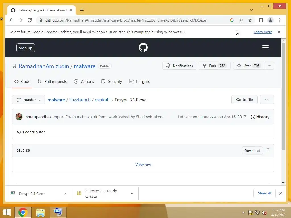
Task: Click the network tray icon
Action: (257, 213)
